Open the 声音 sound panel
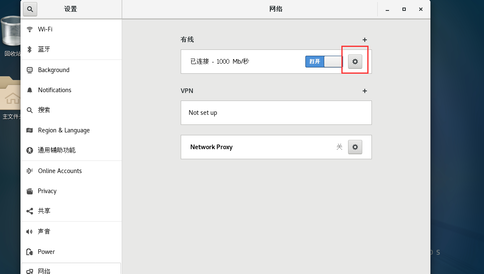This screenshot has width=484, height=274. (x=71, y=232)
